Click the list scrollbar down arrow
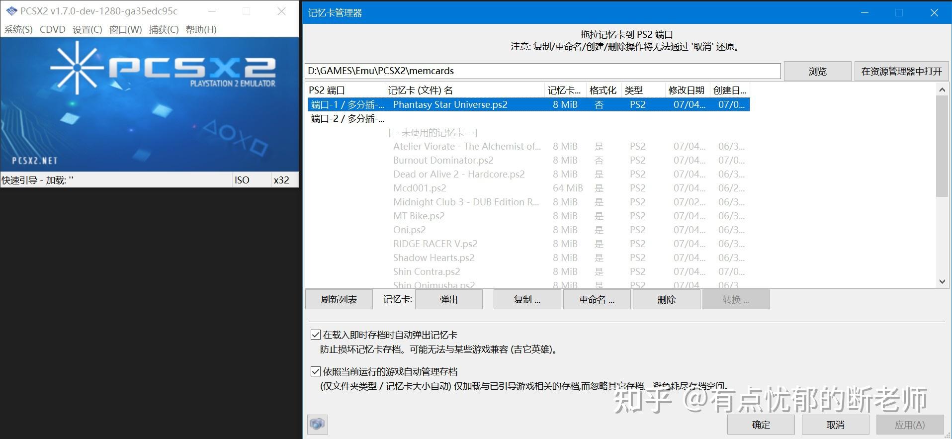Viewport: 952px width, 439px height. coord(942,281)
